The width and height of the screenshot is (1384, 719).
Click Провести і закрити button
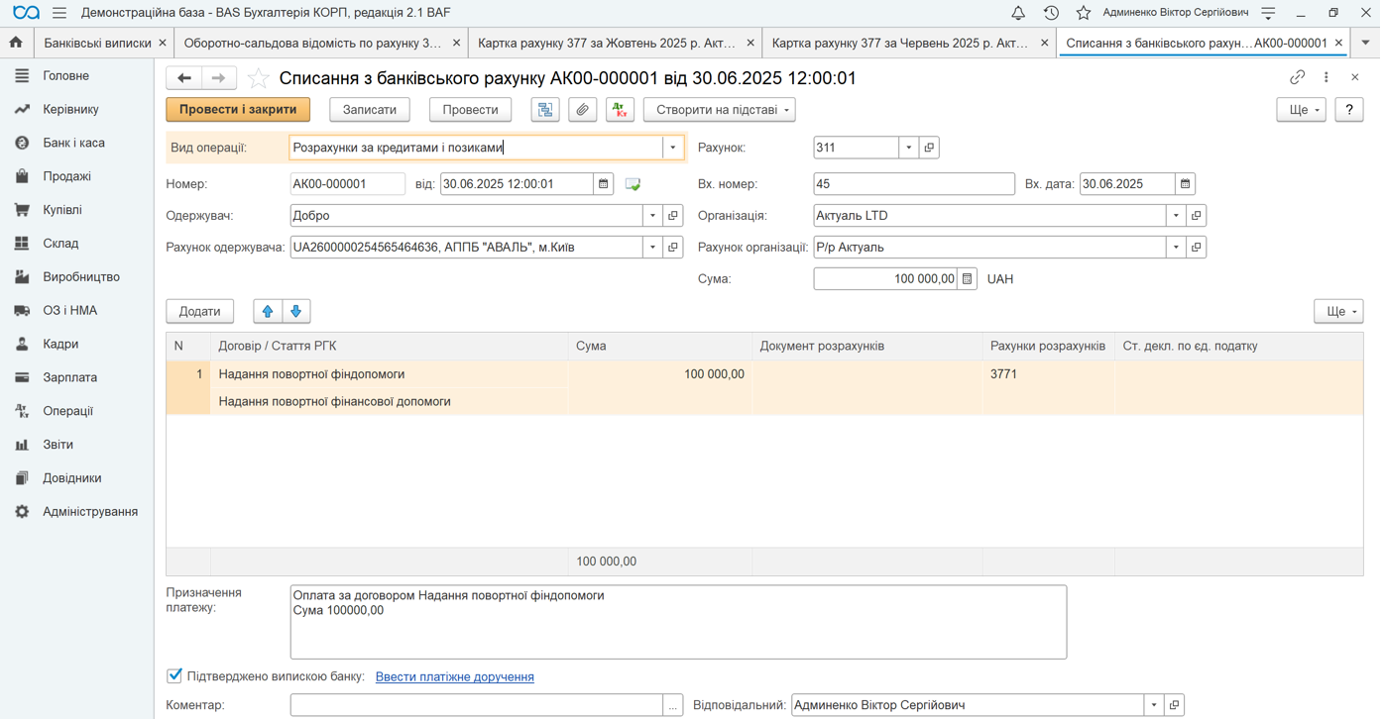(238, 110)
